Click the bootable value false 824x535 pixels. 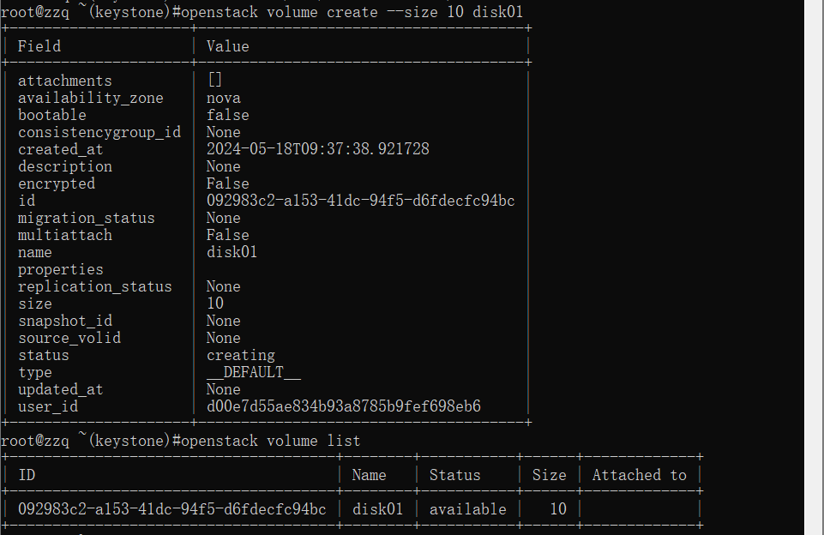(x=228, y=115)
